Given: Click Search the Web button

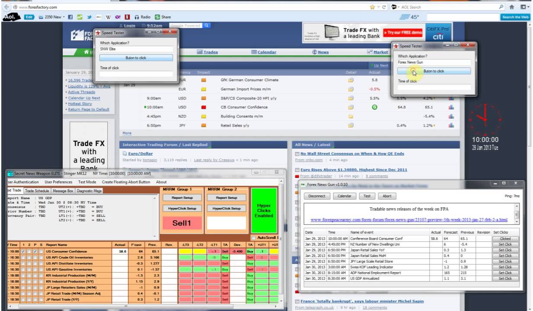Looking at the screenshot, I should pyautogui.click(x=515, y=17).
